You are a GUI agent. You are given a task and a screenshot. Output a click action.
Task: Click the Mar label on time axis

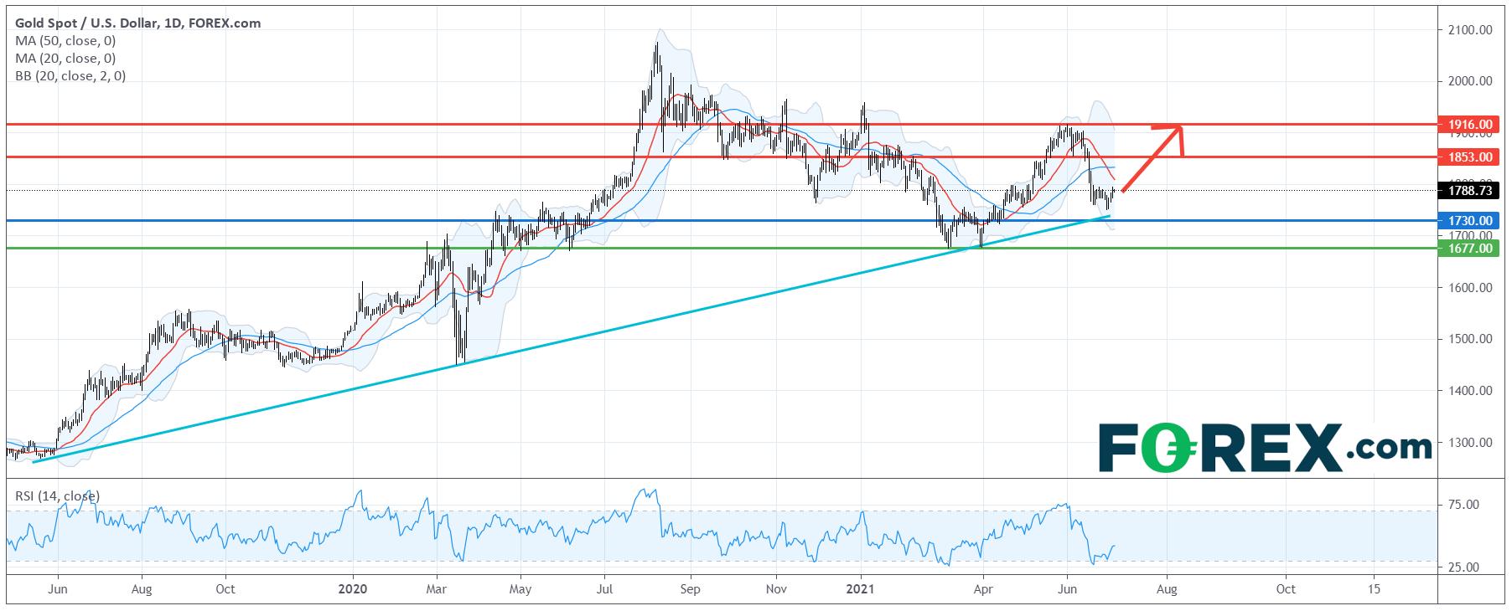pyautogui.click(x=437, y=589)
